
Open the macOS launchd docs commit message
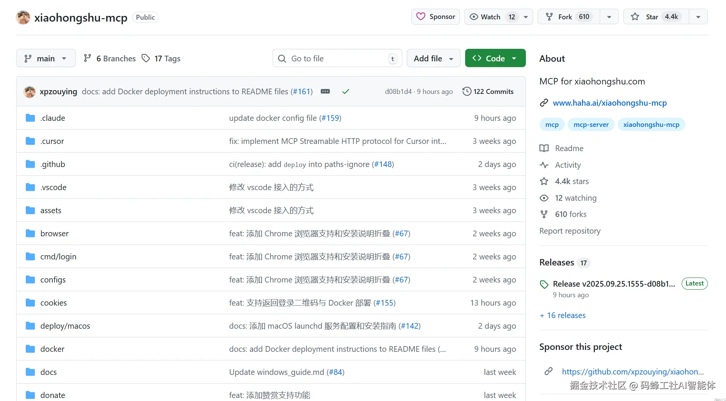[313, 326]
